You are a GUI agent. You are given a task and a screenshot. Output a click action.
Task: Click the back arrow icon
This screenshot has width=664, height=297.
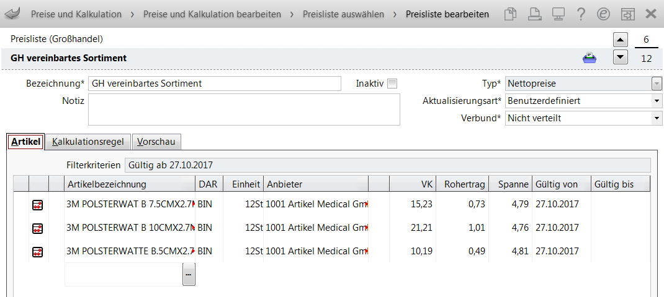tap(11, 14)
